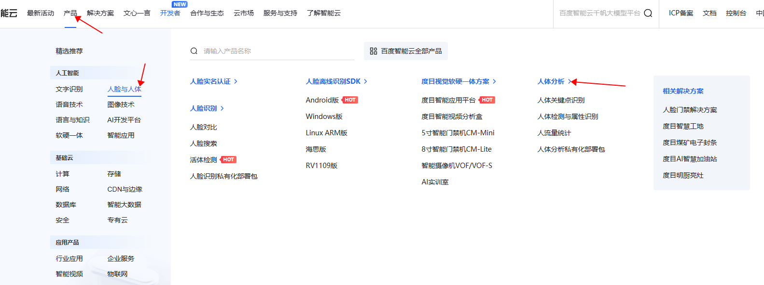The image size is (764, 285).
Task: Open the 文档 link
Action: [709, 13]
